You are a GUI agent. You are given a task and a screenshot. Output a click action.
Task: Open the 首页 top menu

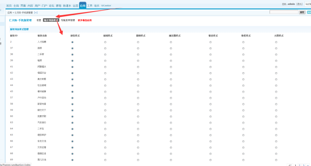point(9,6)
